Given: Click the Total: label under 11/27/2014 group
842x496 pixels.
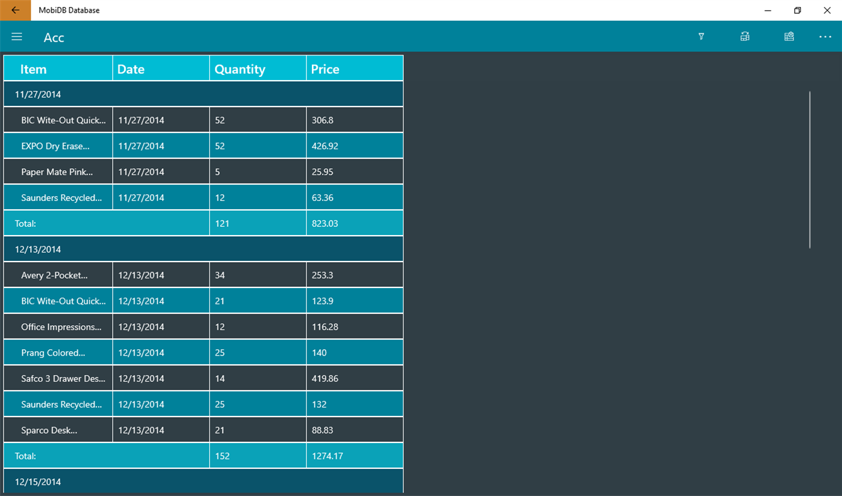Looking at the screenshot, I should [x=26, y=224].
